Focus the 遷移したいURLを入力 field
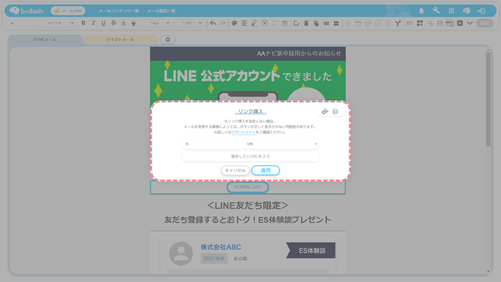501x282 pixels. coord(250,156)
